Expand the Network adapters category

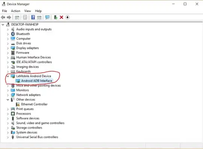point(8,95)
